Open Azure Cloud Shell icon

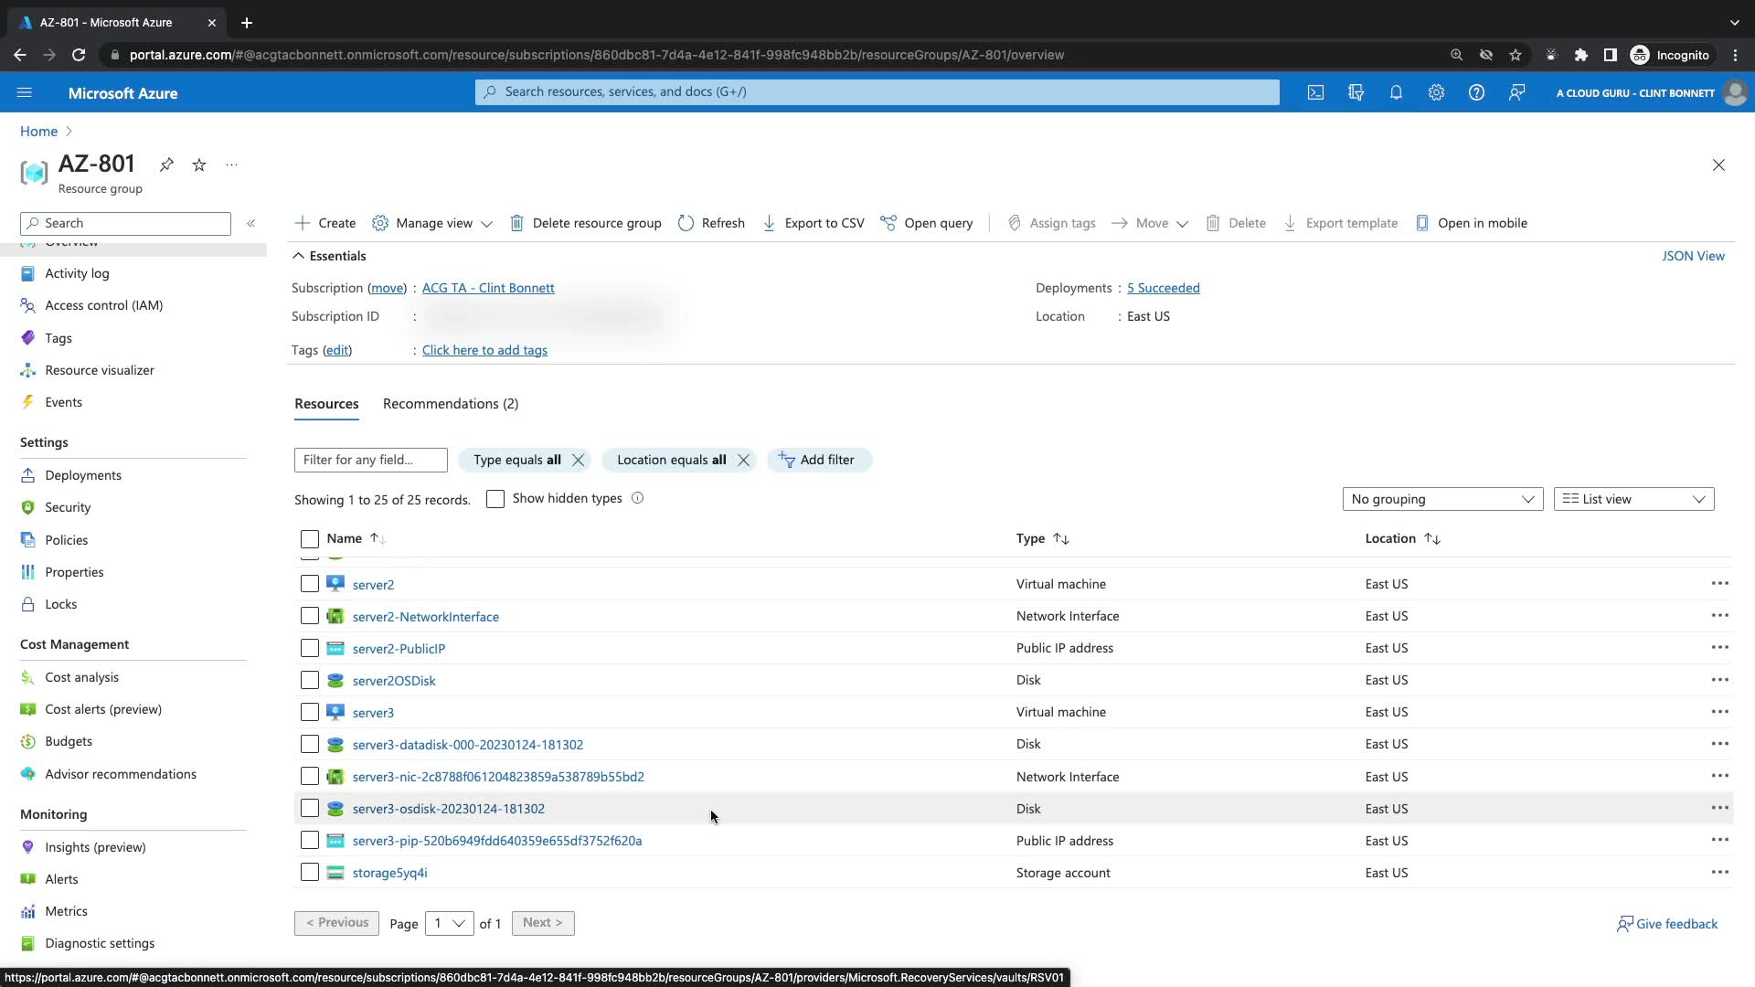pos(1315,92)
